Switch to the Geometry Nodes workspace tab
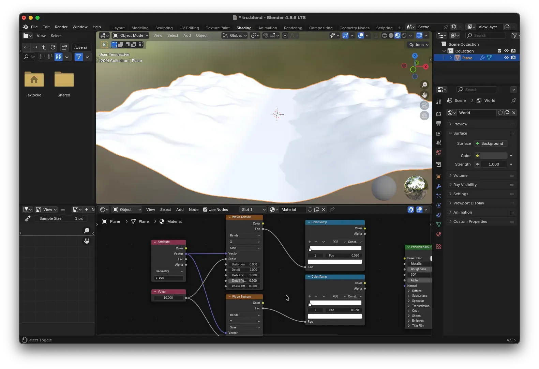The image size is (539, 369). (x=354, y=28)
